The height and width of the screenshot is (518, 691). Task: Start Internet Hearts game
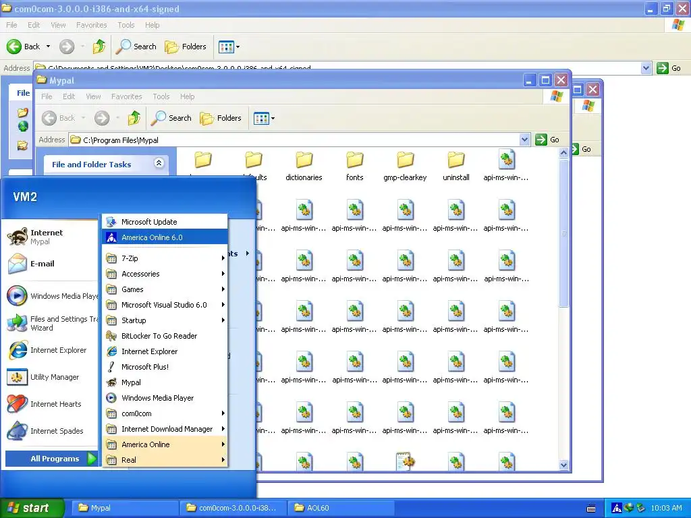tap(51, 403)
